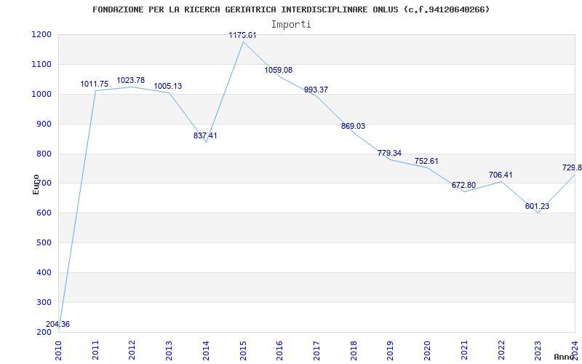Click the y-axis value 400
The height and width of the screenshot is (364, 582).
pos(42,272)
